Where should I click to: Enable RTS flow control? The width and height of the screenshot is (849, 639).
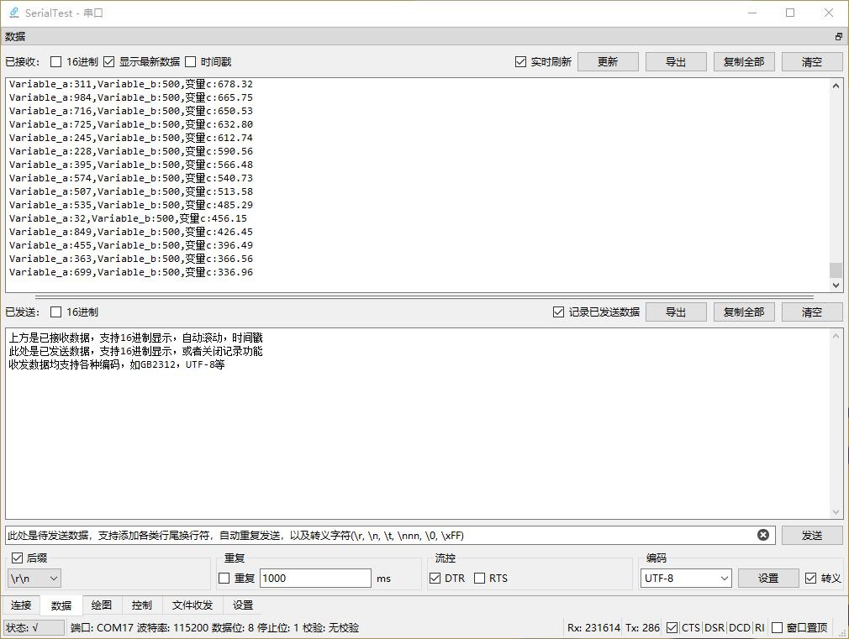click(x=481, y=578)
